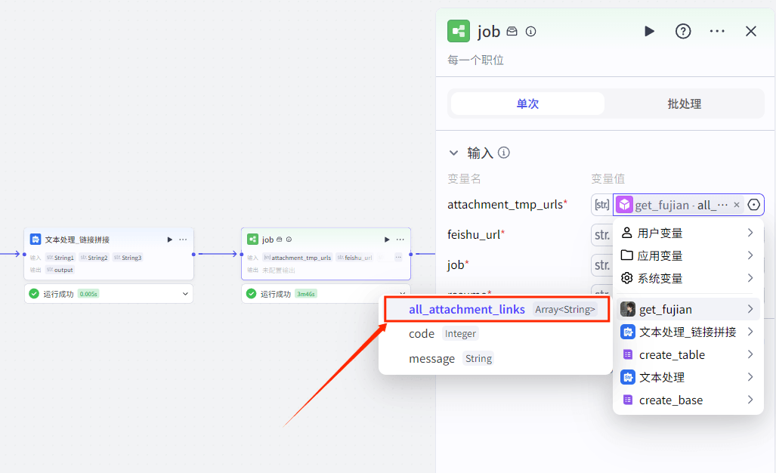Click the 3m46s duration badge
776x473 pixels.
tap(306, 294)
